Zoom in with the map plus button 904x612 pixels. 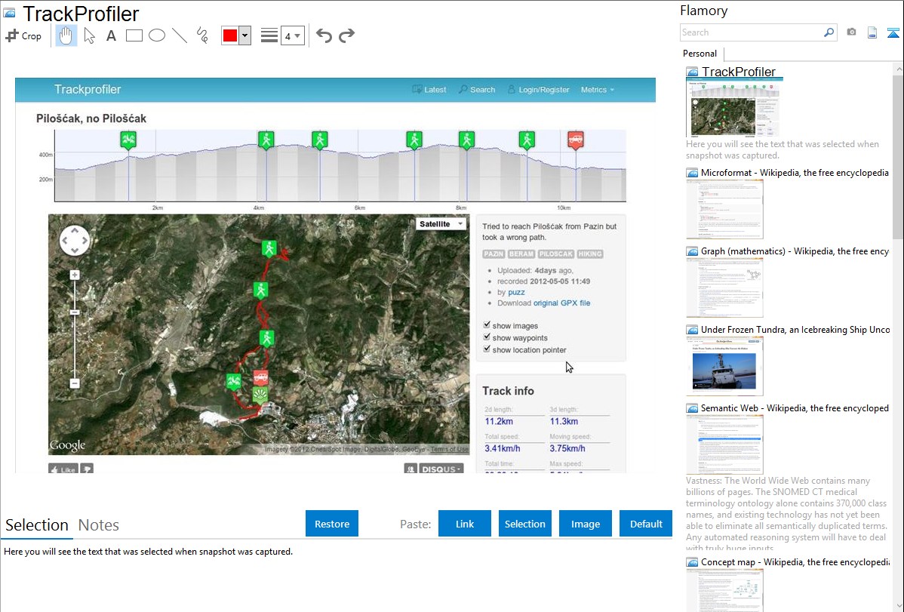tap(75, 275)
